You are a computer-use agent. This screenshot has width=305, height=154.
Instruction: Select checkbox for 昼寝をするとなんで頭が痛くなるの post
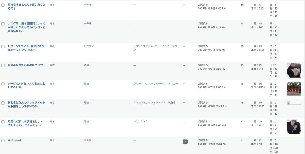[x=3, y=5]
